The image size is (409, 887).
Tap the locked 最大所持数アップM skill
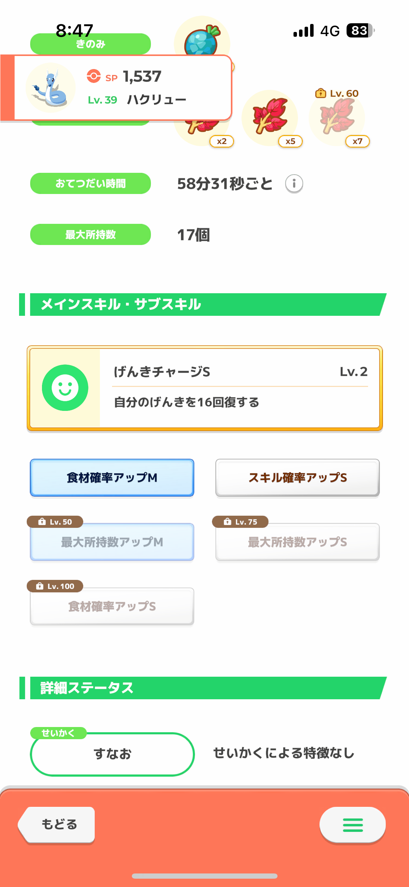coord(112,542)
